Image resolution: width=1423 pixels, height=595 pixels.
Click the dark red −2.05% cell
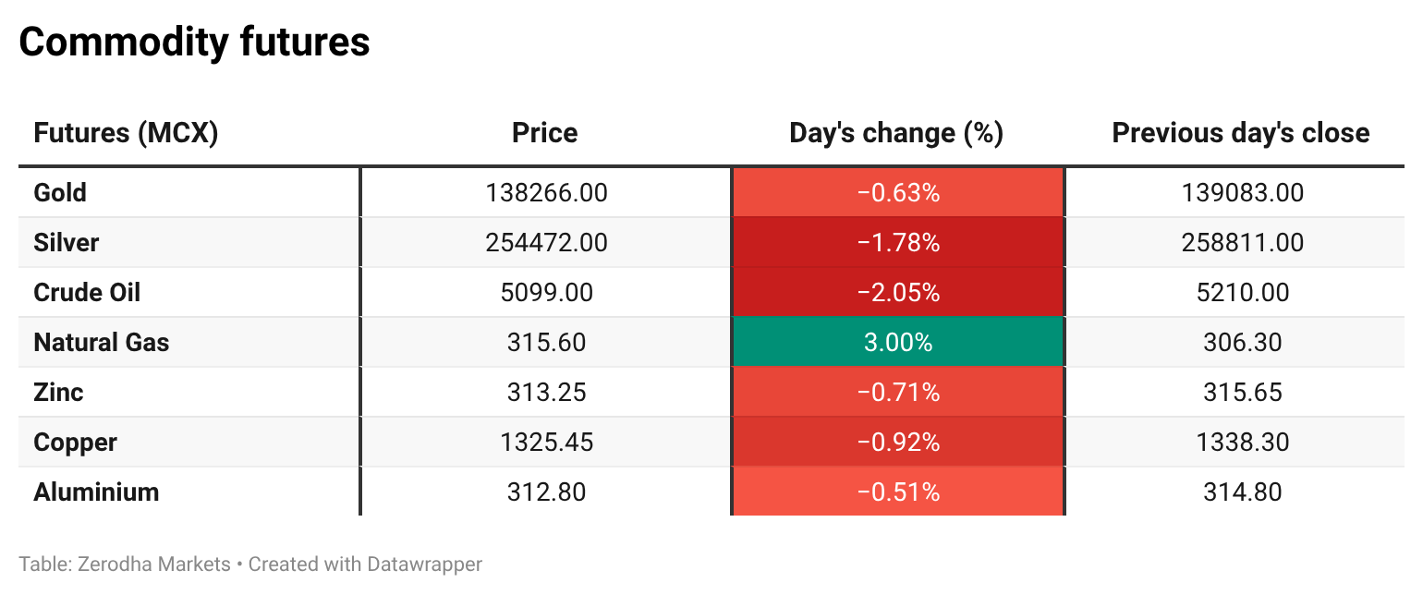tap(897, 292)
